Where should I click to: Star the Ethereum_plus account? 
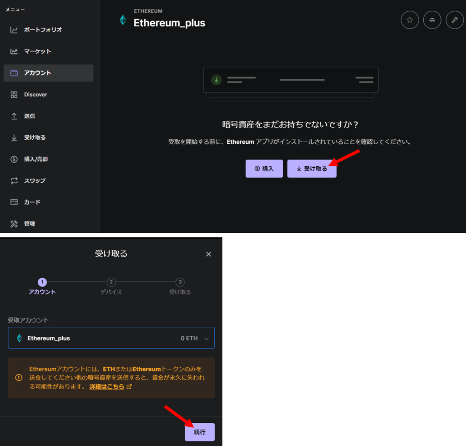tap(410, 20)
